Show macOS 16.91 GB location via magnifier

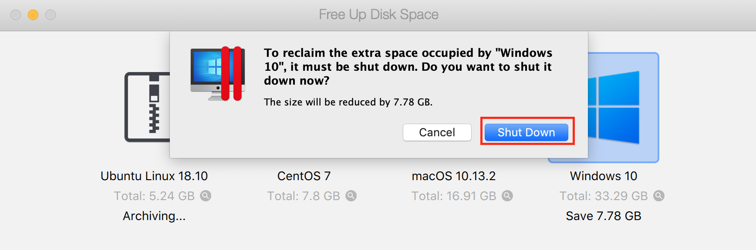point(507,196)
